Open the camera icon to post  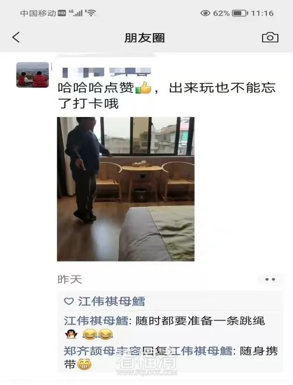(270, 37)
